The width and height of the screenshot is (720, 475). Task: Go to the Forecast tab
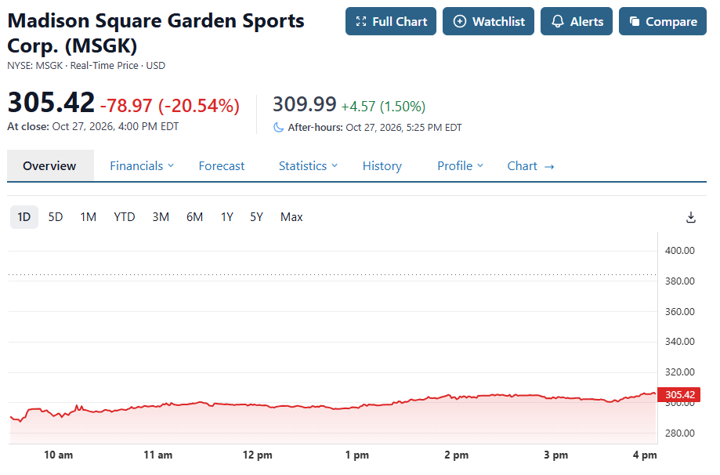[221, 166]
